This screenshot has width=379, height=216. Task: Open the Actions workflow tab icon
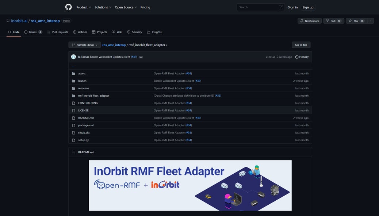pos(74,32)
